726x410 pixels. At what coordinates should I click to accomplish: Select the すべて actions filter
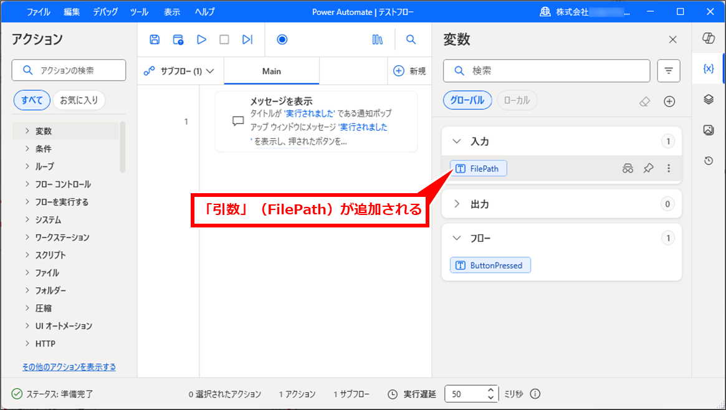pos(32,100)
